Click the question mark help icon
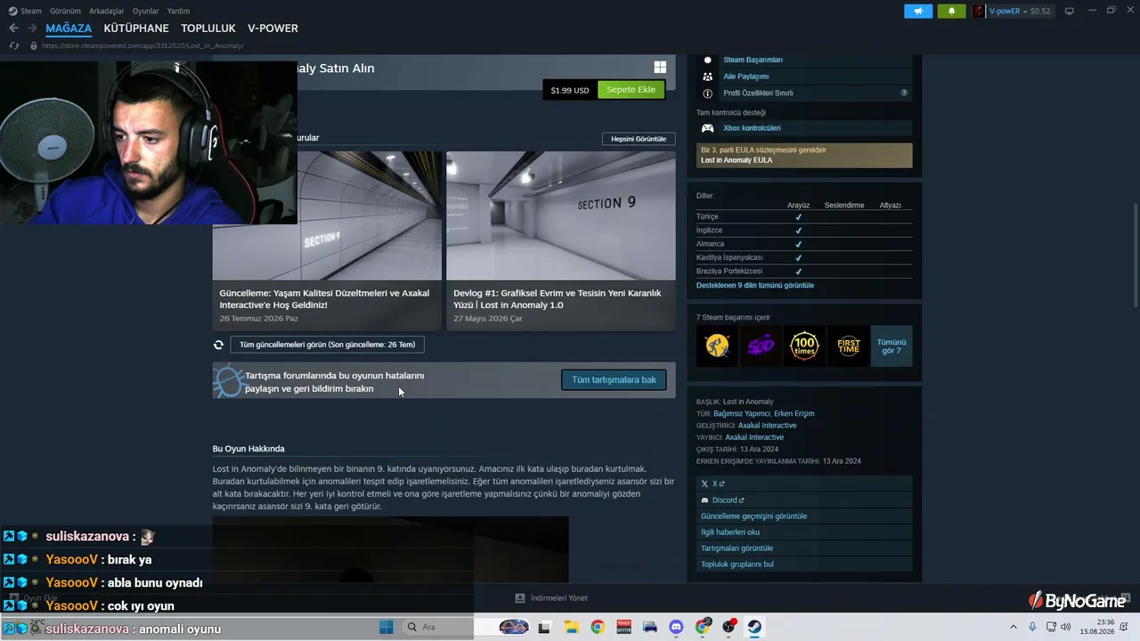 pyautogui.click(x=904, y=93)
